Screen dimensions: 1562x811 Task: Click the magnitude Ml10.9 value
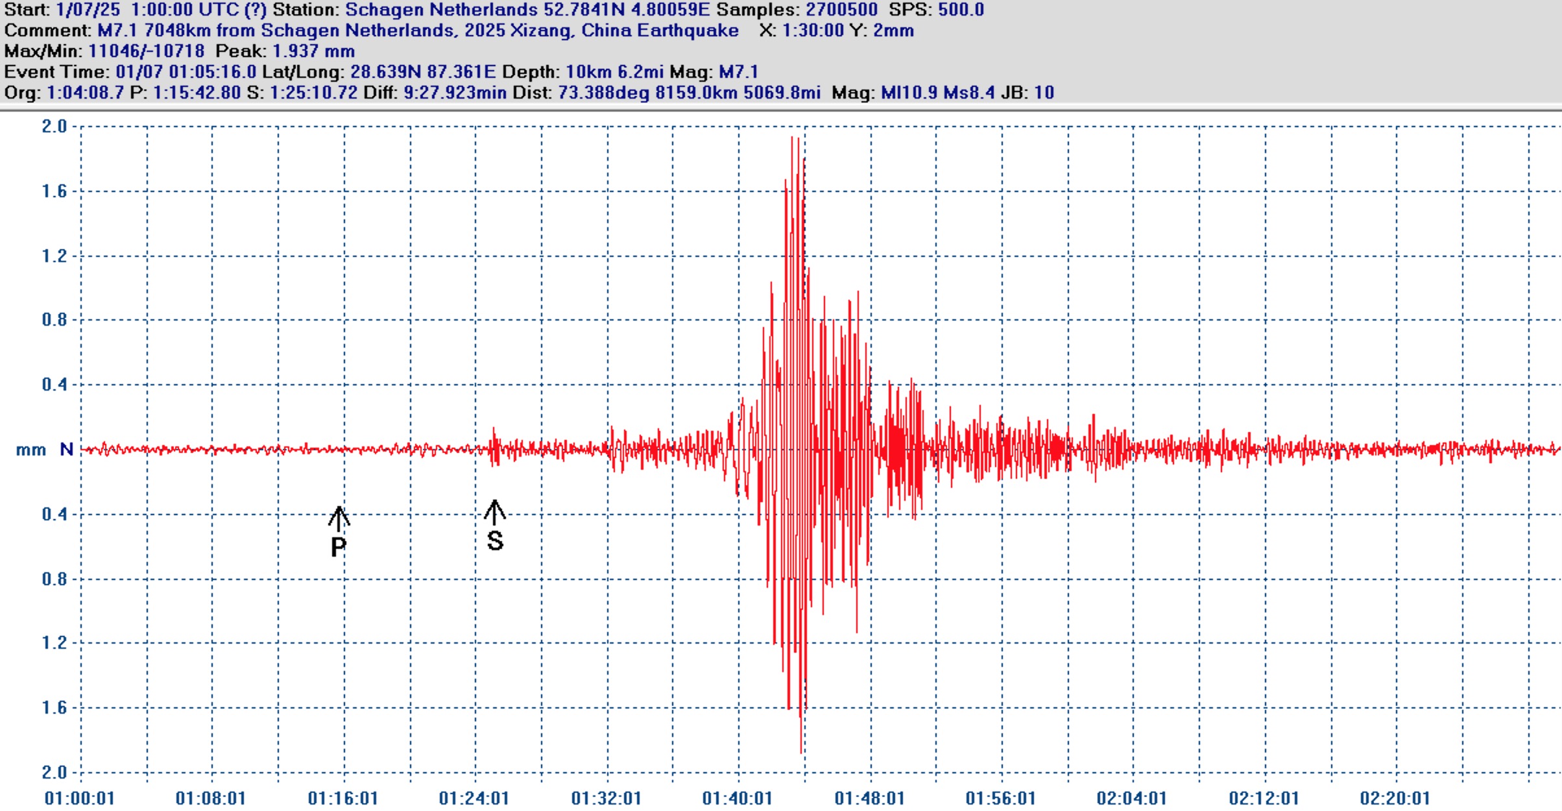point(909,93)
